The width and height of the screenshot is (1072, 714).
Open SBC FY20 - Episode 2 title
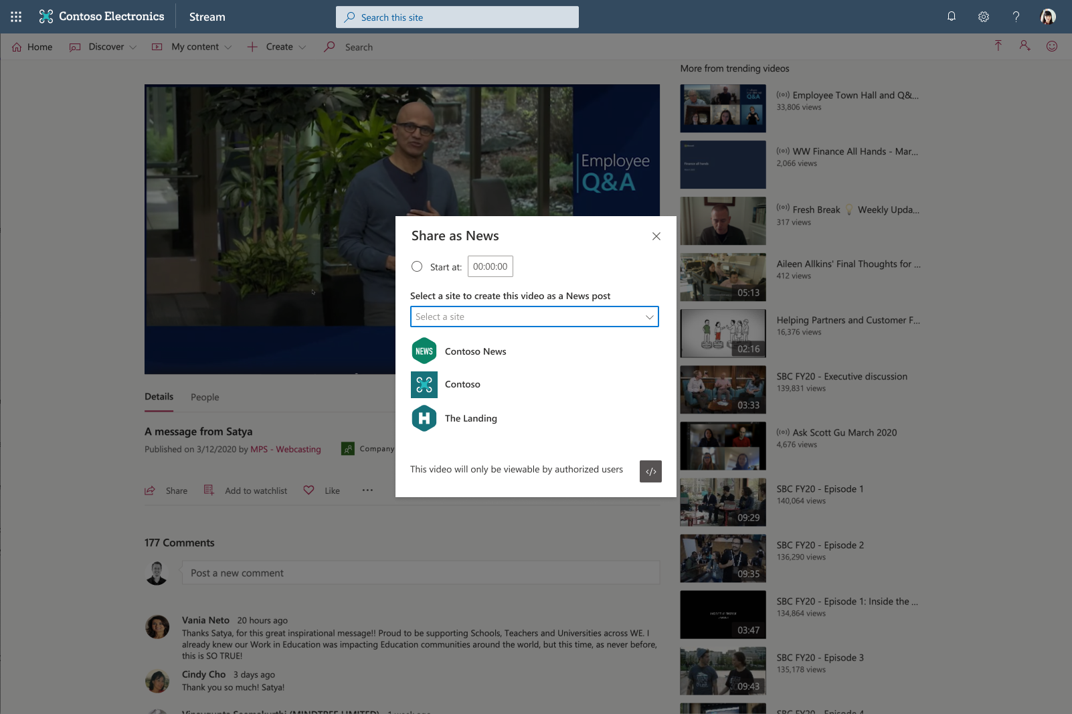click(820, 545)
